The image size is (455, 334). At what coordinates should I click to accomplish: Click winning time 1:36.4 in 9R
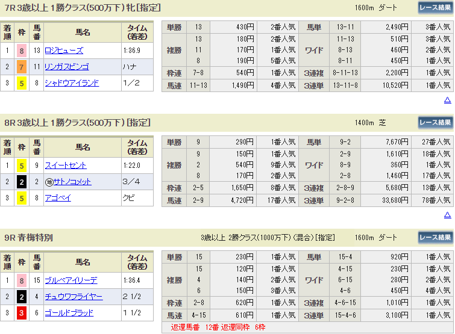tap(132, 280)
